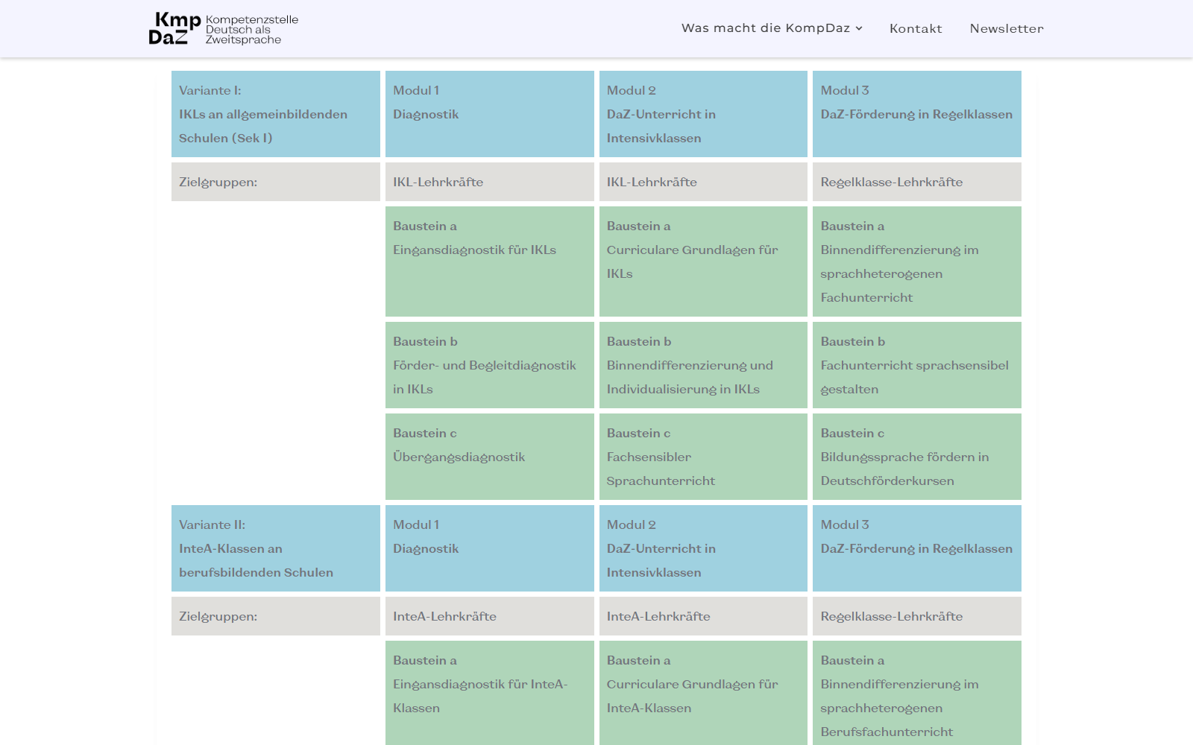Open the Kontakt page
The height and width of the screenshot is (745, 1193).
click(x=916, y=28)
